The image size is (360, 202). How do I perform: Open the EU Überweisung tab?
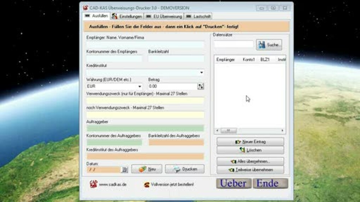(x=164, y=17)
